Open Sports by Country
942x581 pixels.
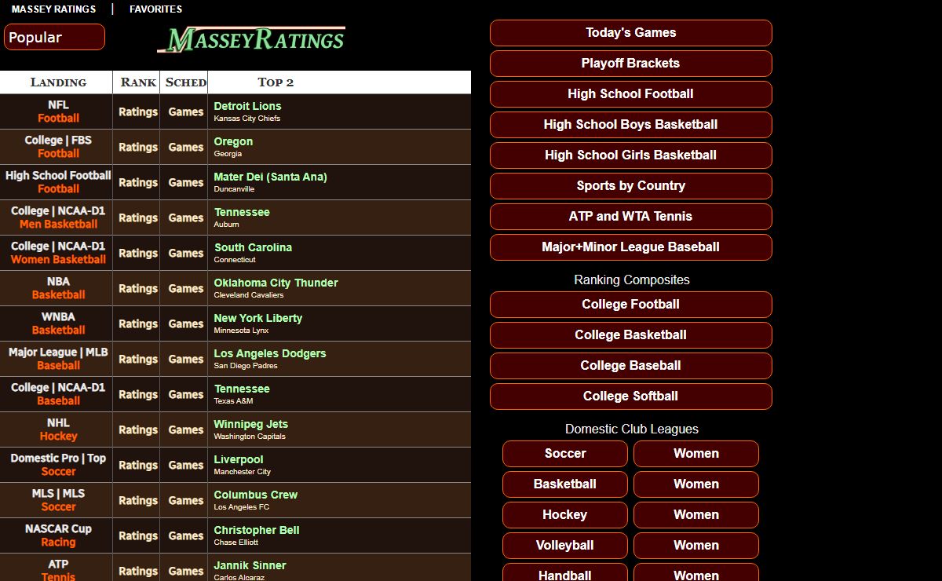tap(630, 186)
